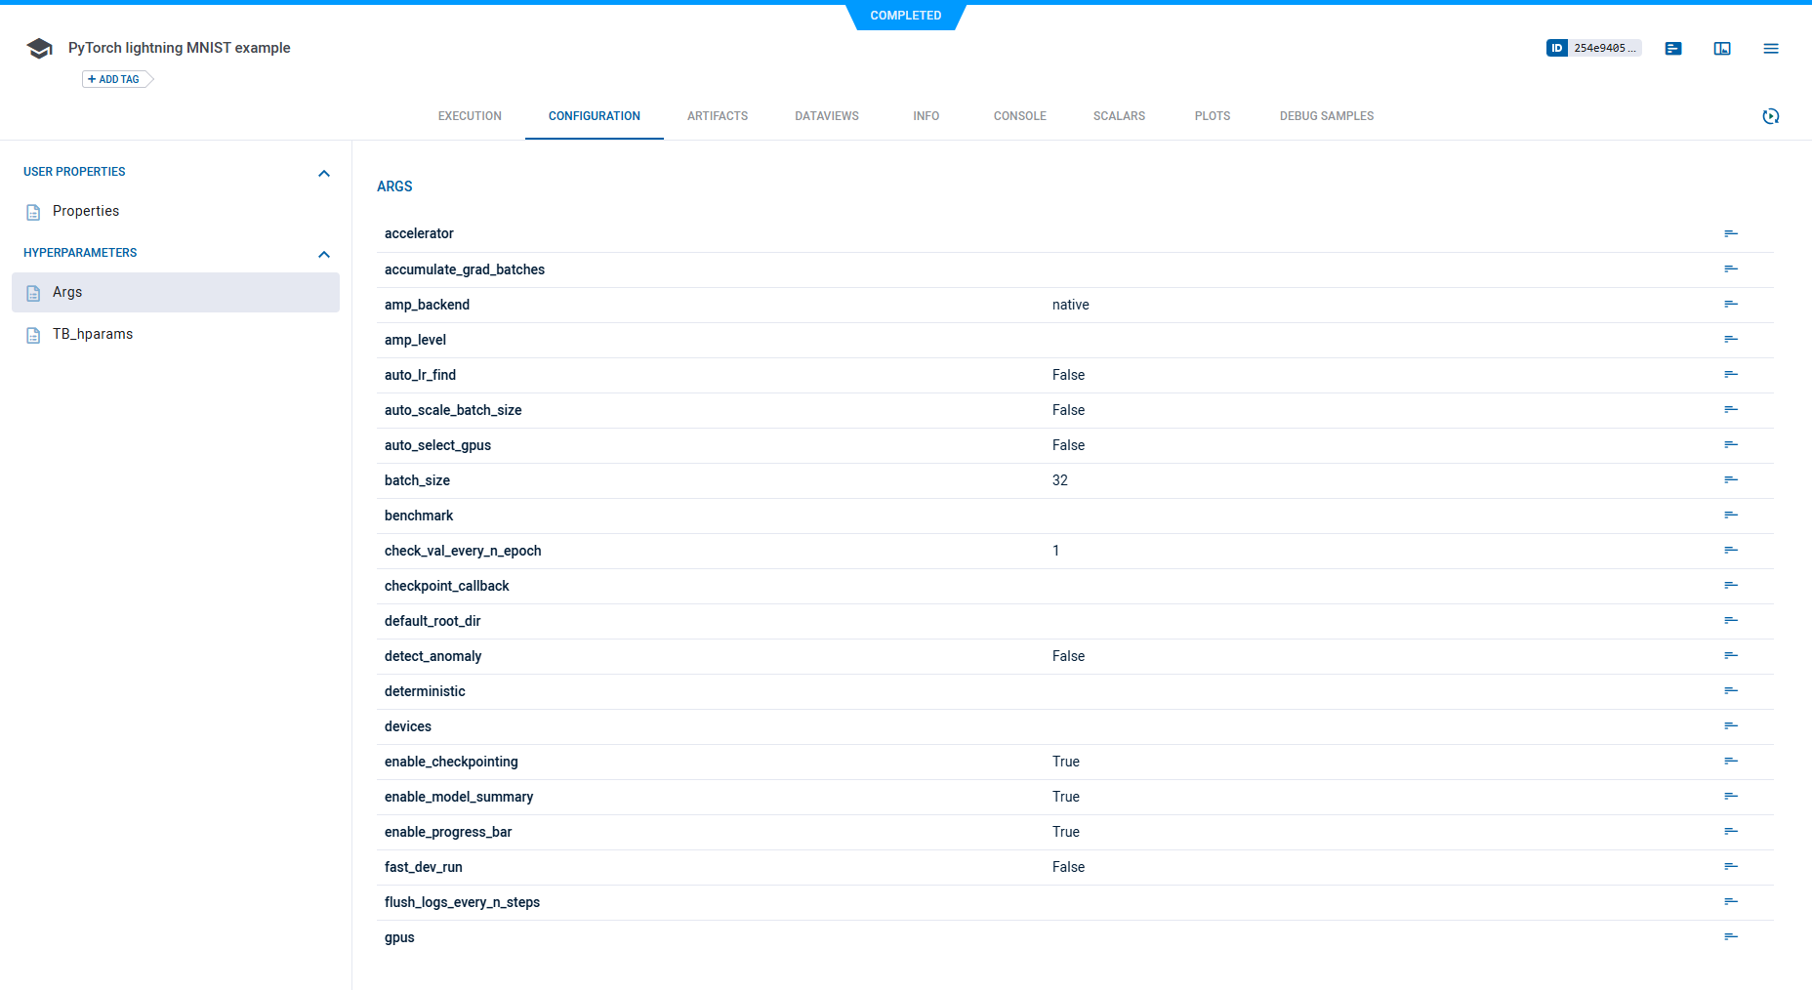Click the description icon for enable_checkpointing row
The image size is (1812, 991).
[x=1731, y=761]
